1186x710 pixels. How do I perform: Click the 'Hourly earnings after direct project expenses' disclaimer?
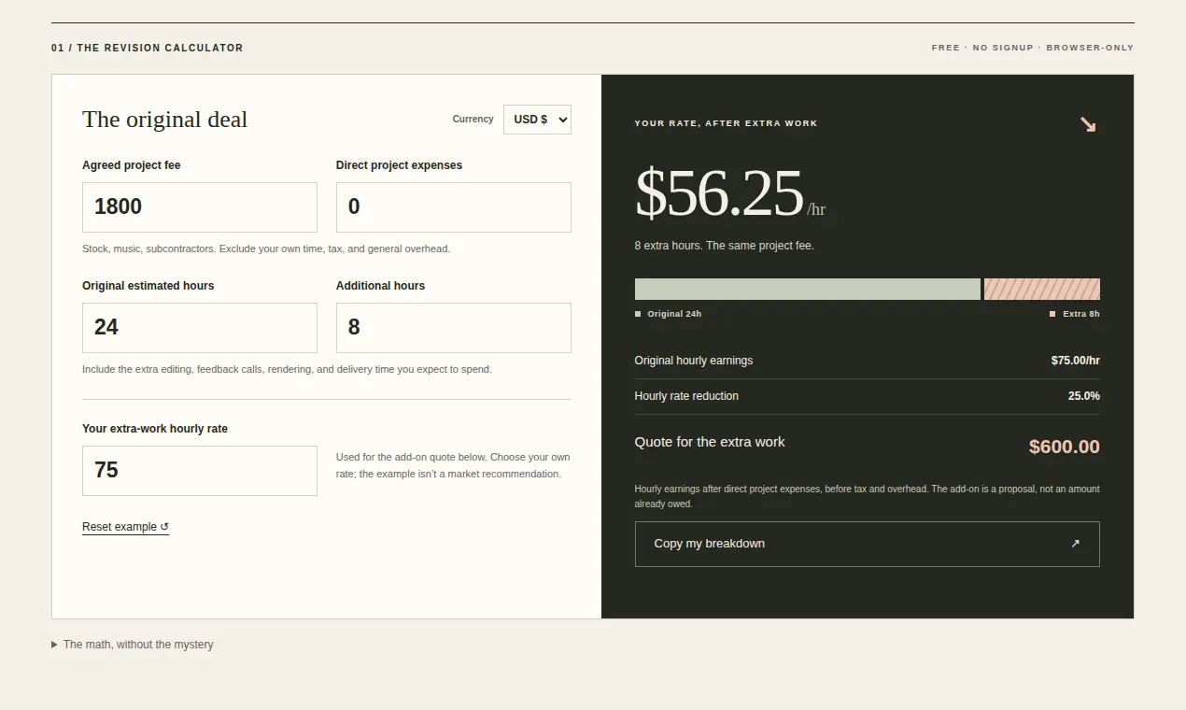[x=868, y=496]
